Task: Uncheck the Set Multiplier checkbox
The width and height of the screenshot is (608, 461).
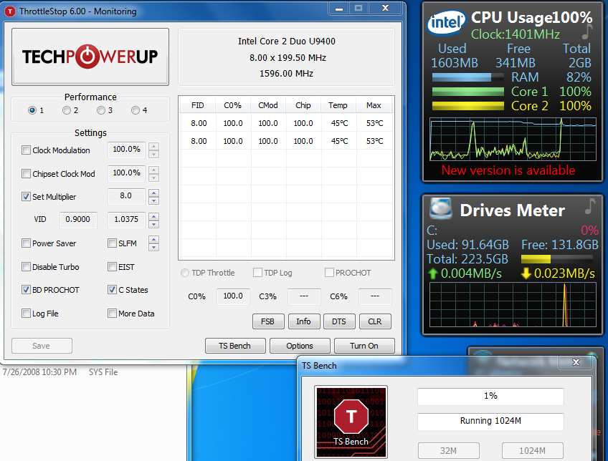Action: [26, 197]
